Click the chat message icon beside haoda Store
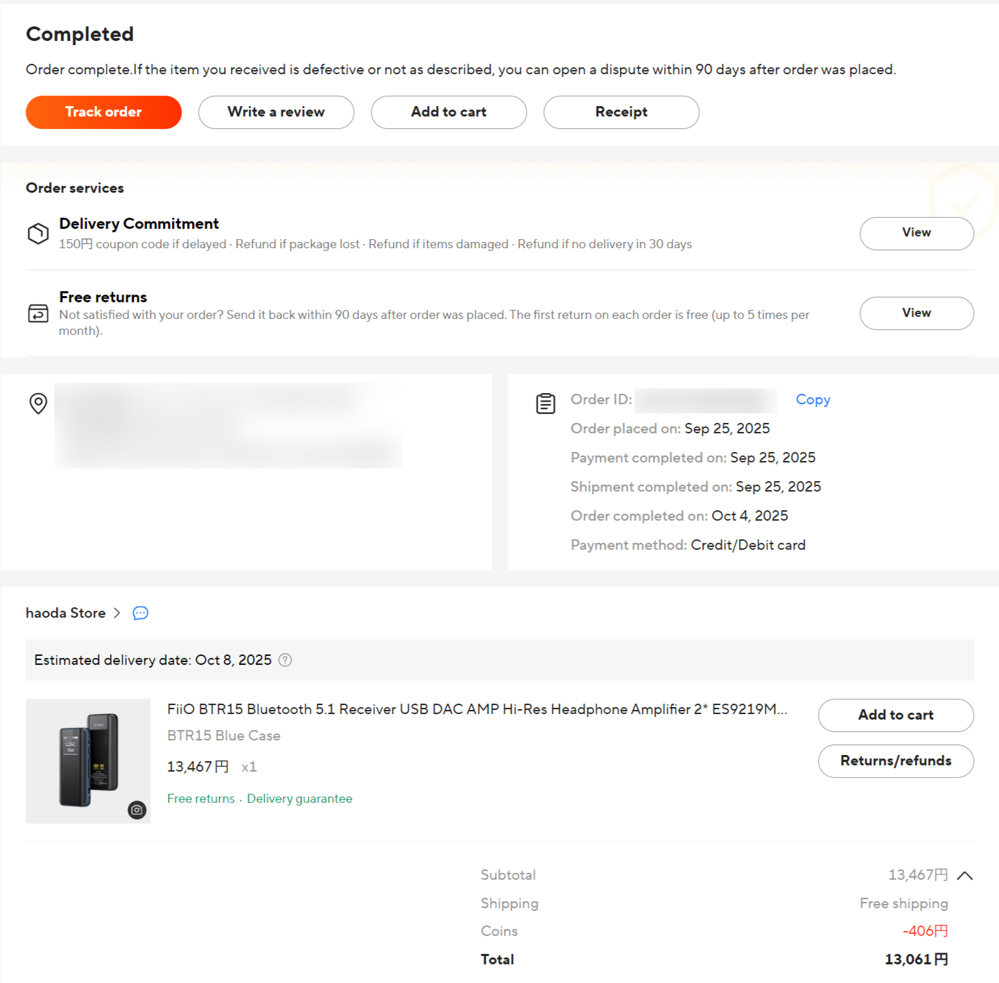 point(140,613)
